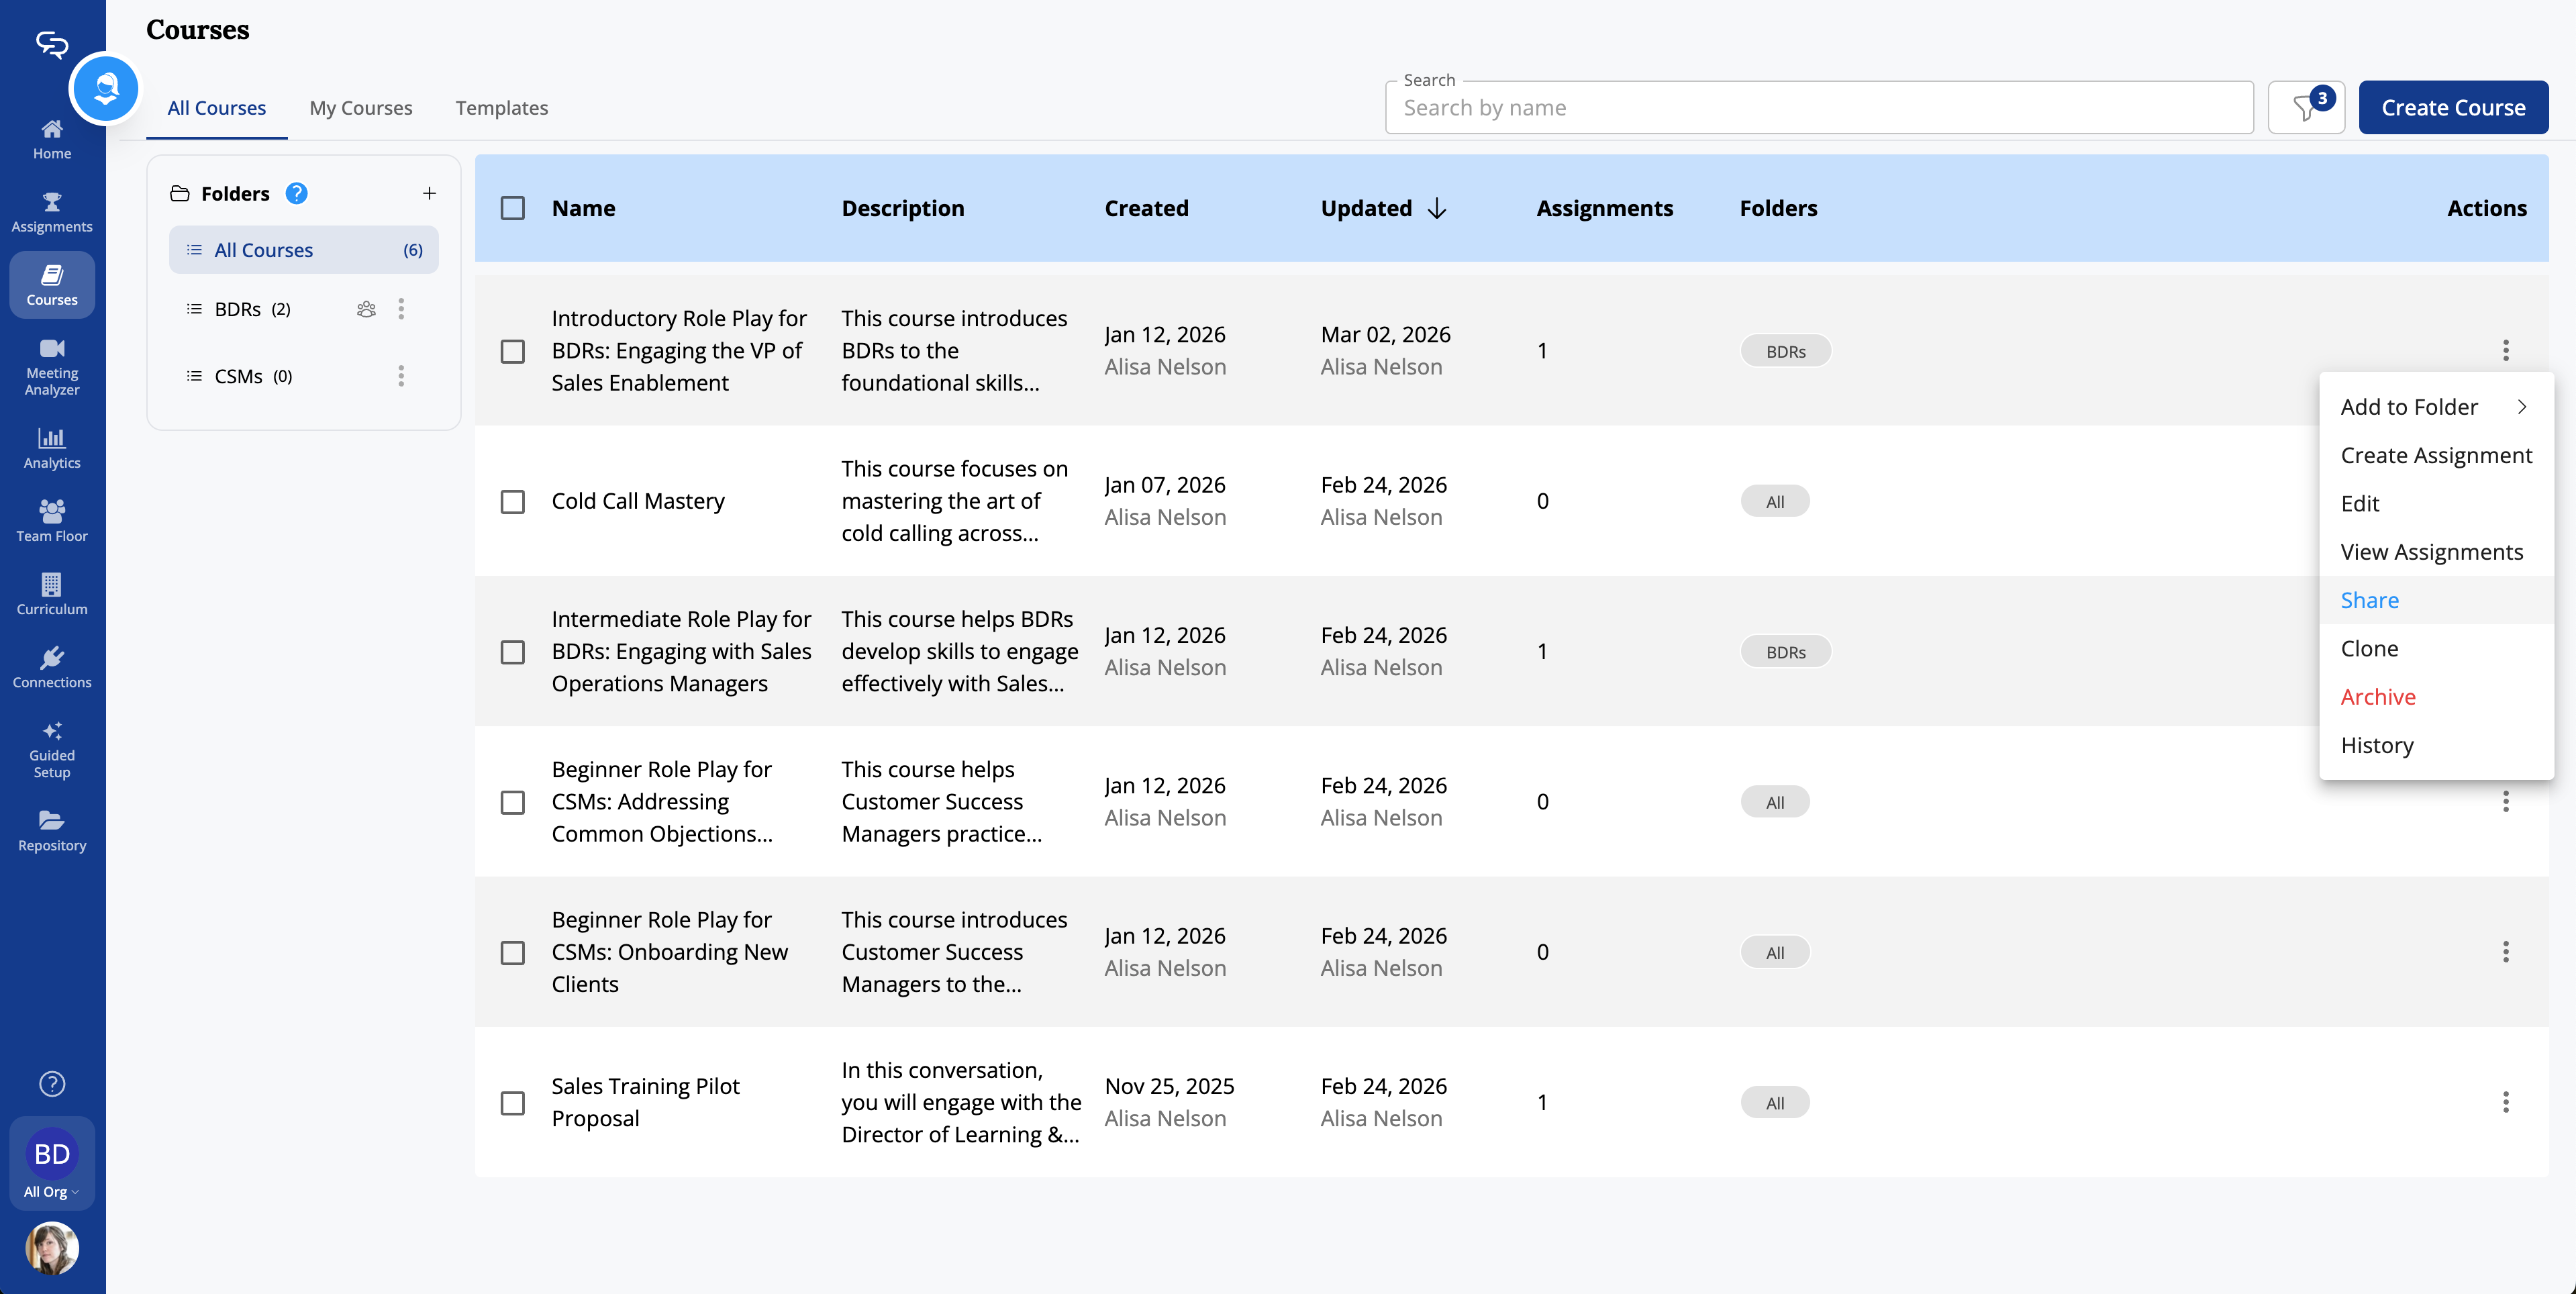
Task: Choose Share from the actions menu
Action: coord(2369,600)
